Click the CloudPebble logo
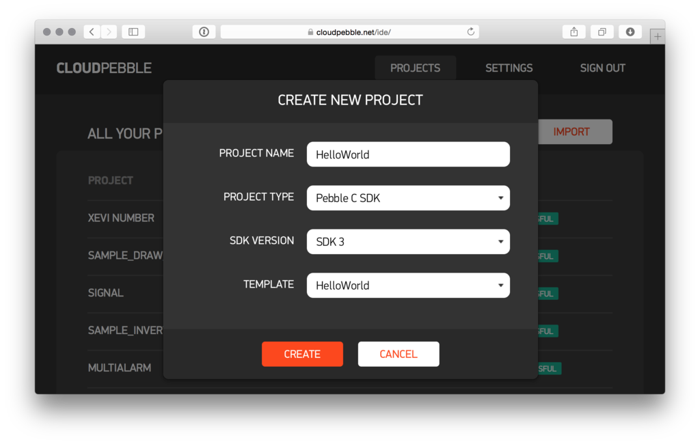This screenshot has height=444, width=700. click(104, 68)
